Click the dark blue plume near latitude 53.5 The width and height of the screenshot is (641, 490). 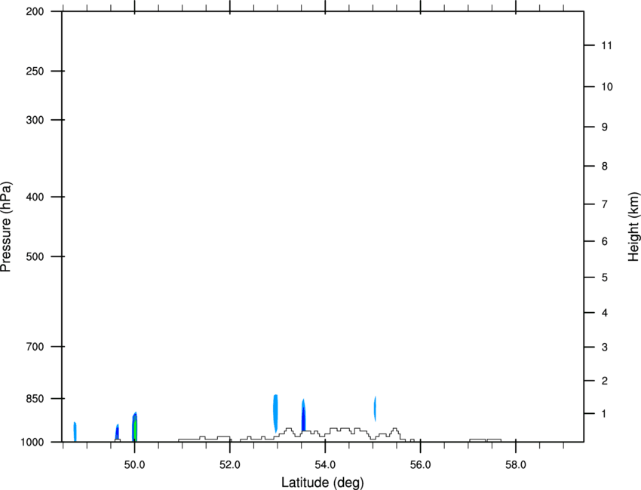[x=303, y=415]
